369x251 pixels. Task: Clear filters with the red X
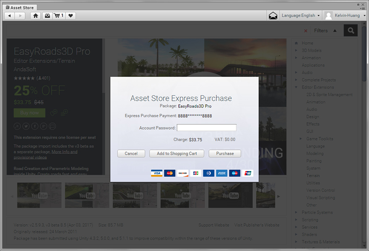[x=305, y=31]
